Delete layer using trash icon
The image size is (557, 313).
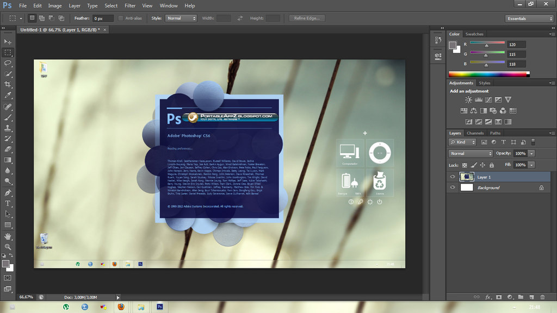pyautogui.click(x=542, y=297)
